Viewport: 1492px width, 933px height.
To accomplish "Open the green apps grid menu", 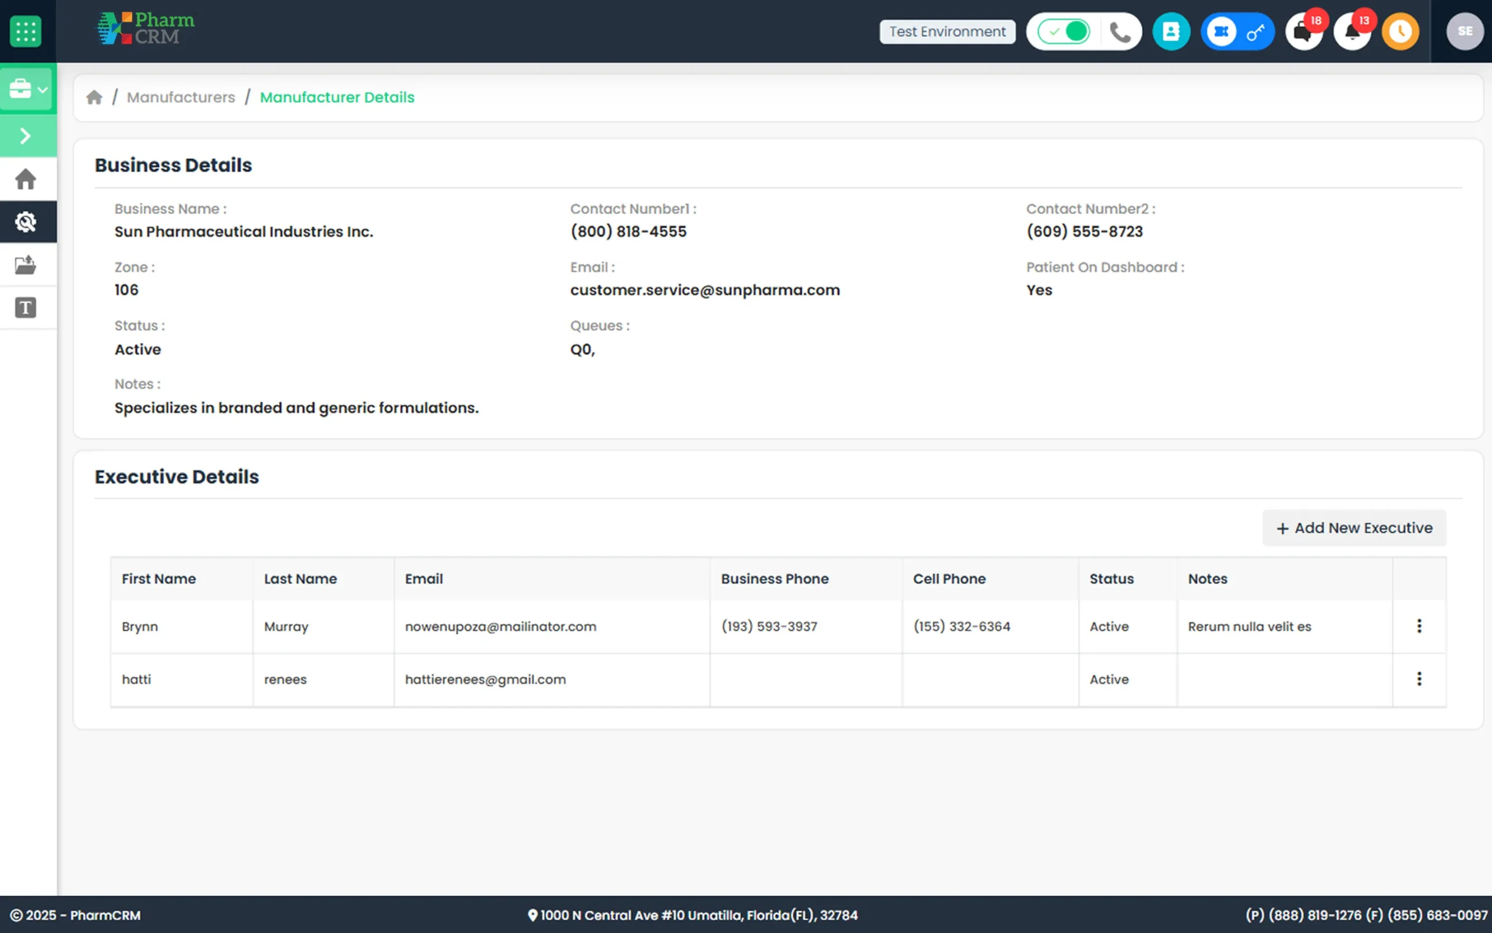I will [25, 31].
